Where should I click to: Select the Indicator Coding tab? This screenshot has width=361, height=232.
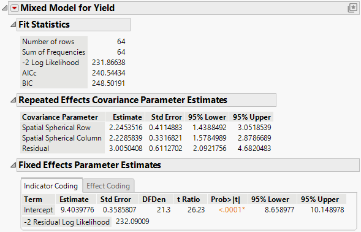[51, 186]
